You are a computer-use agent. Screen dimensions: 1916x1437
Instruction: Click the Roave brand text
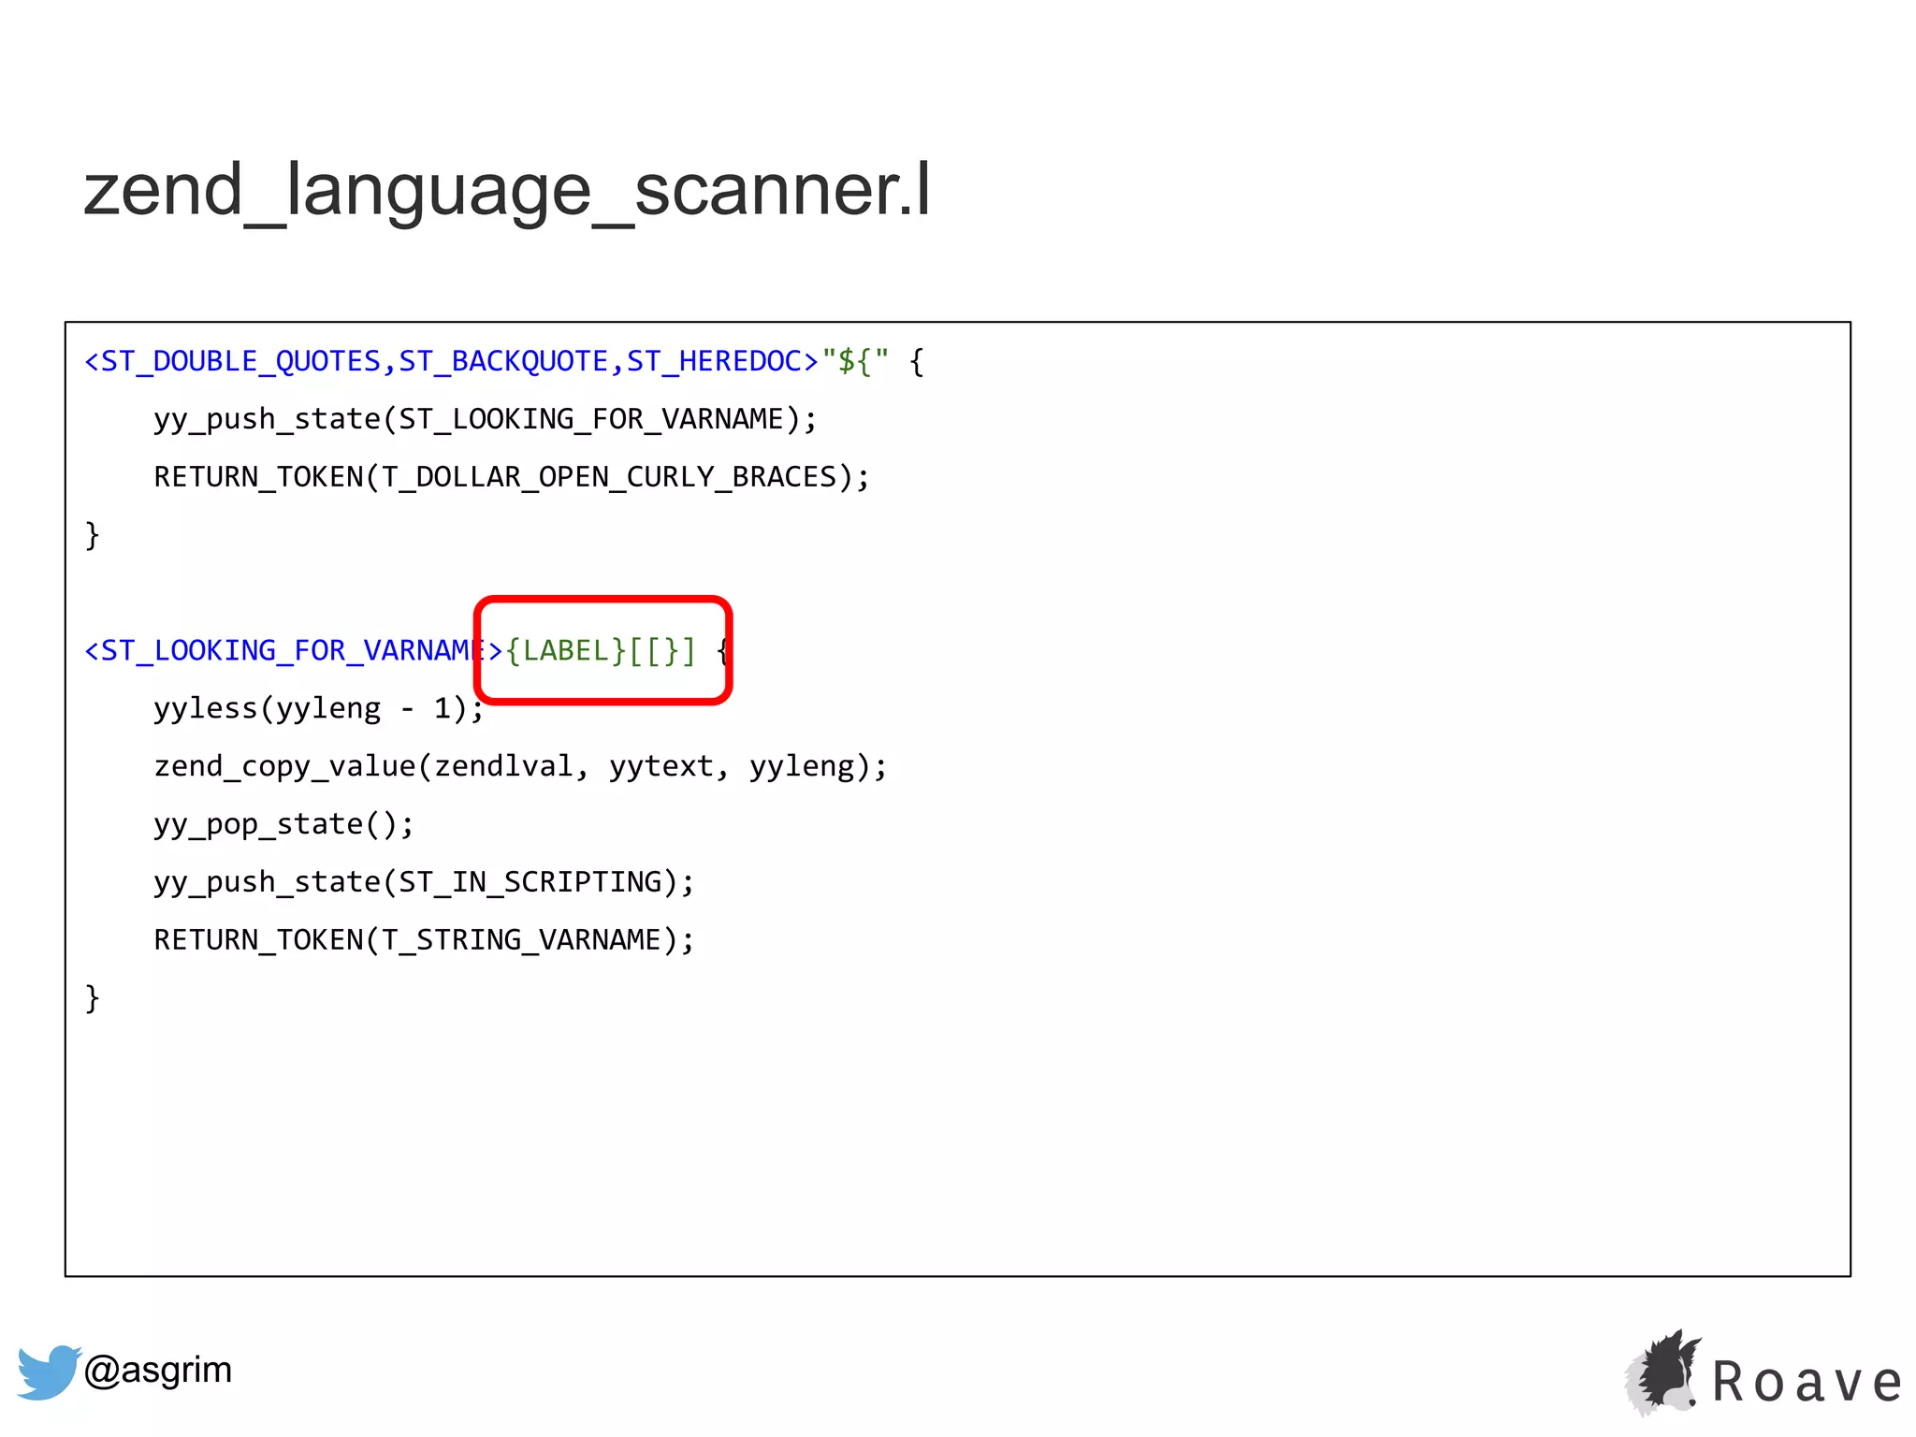click(1807, 1382)
